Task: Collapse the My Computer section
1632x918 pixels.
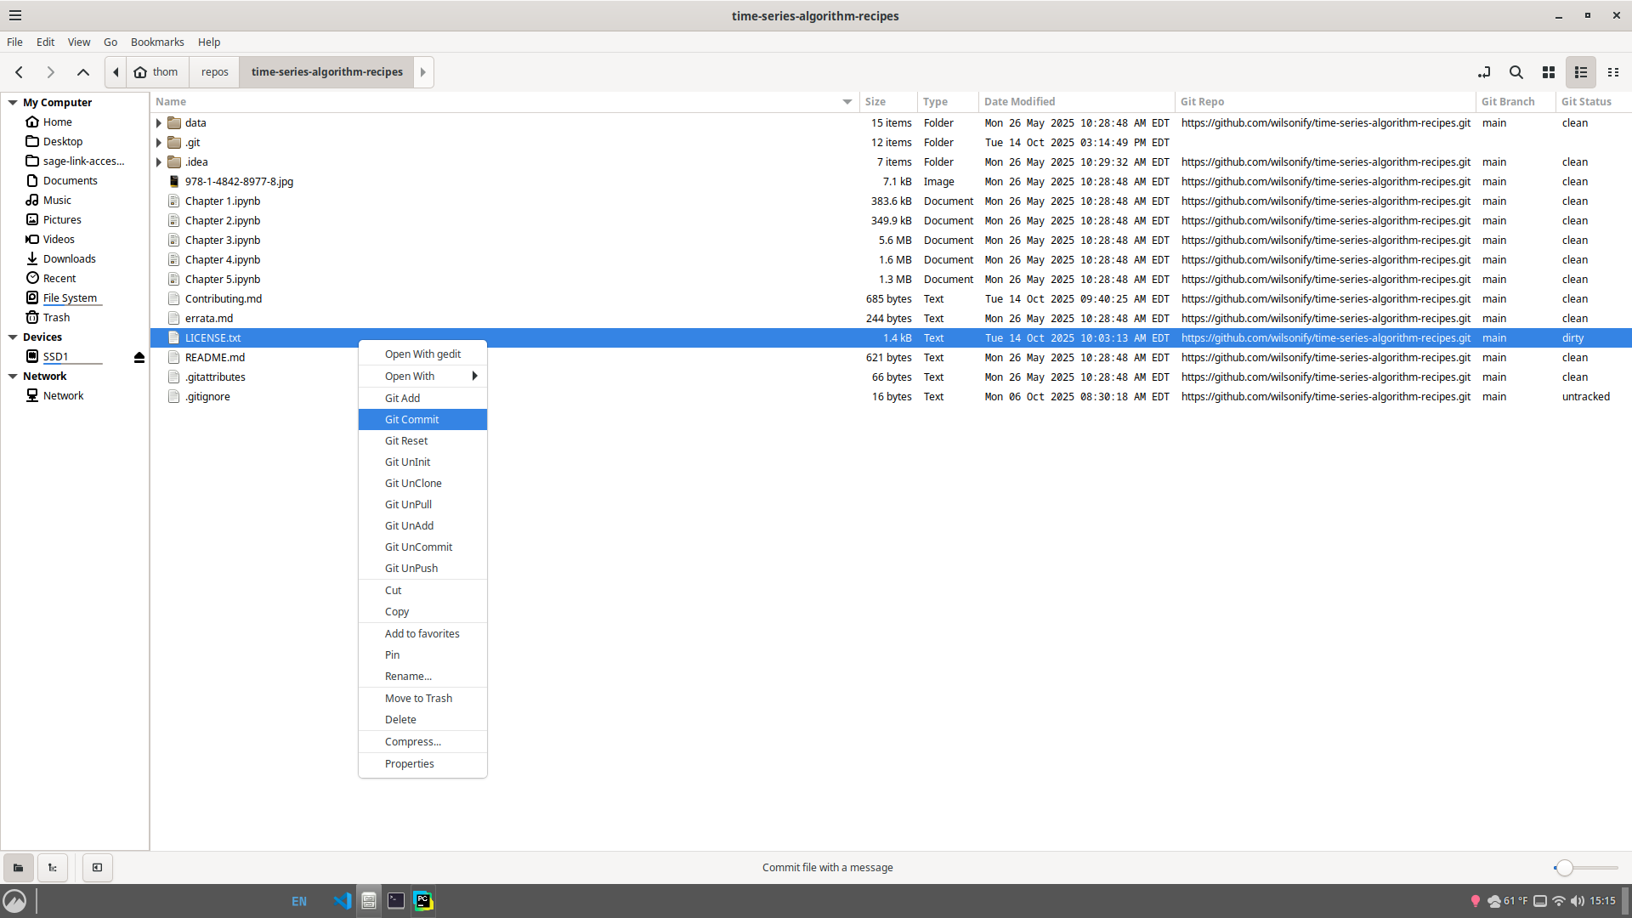Action: (x=13, y=102)
